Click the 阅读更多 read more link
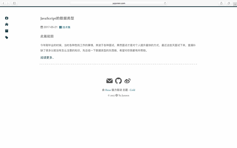 [47, 58]
